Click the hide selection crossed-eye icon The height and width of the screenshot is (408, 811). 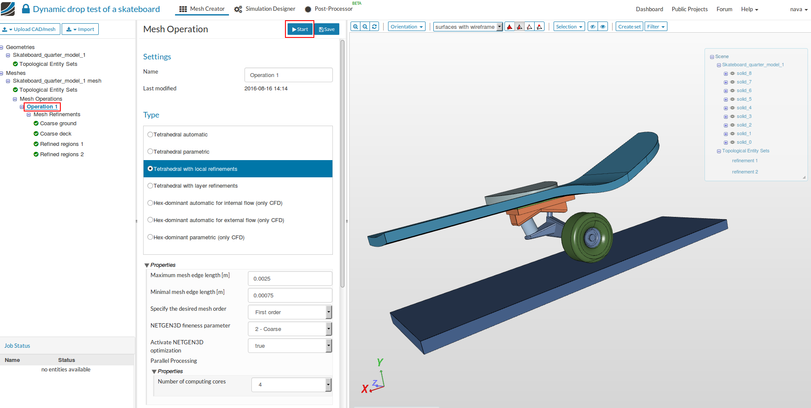[593, 27]
